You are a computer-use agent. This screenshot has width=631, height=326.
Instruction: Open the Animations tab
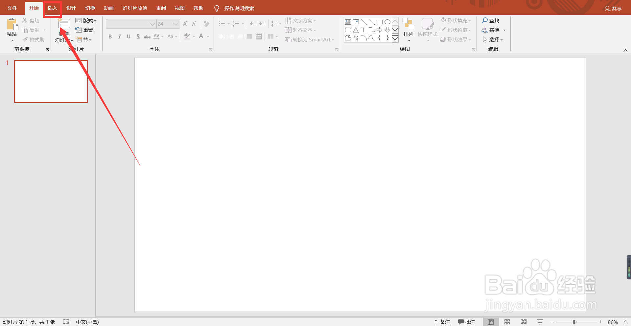[x=109, y=8]
